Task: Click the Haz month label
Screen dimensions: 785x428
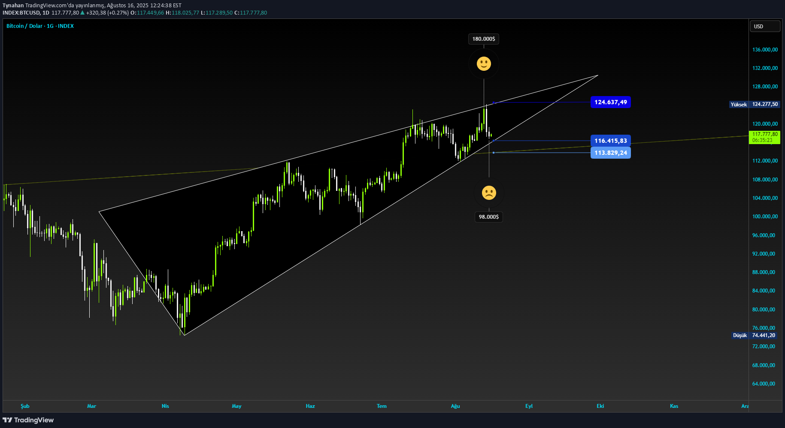Action: click(310, 406)
